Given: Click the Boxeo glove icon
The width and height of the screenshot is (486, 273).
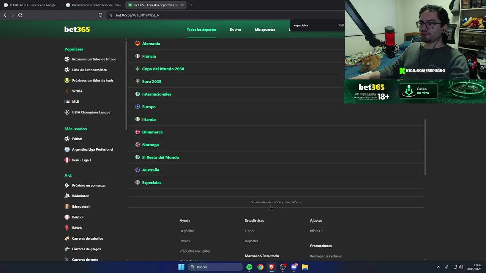Looking at the screenshot, I should pyautogui.click(x=67, y=228).
